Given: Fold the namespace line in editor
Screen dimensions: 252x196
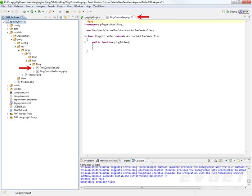Looking at the screenshot, I should pos(85,24).
